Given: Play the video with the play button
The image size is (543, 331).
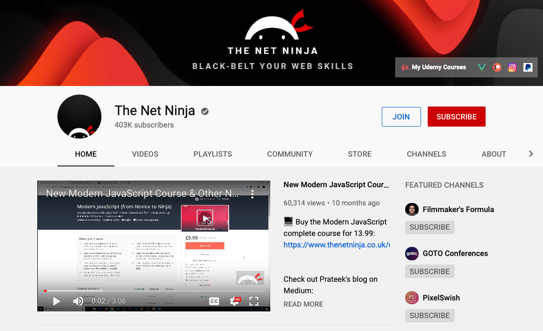Looking at the screenshot, I should tap(56, 301).
